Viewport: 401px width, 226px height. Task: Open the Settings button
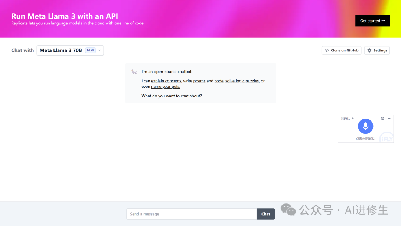(377, 50)
